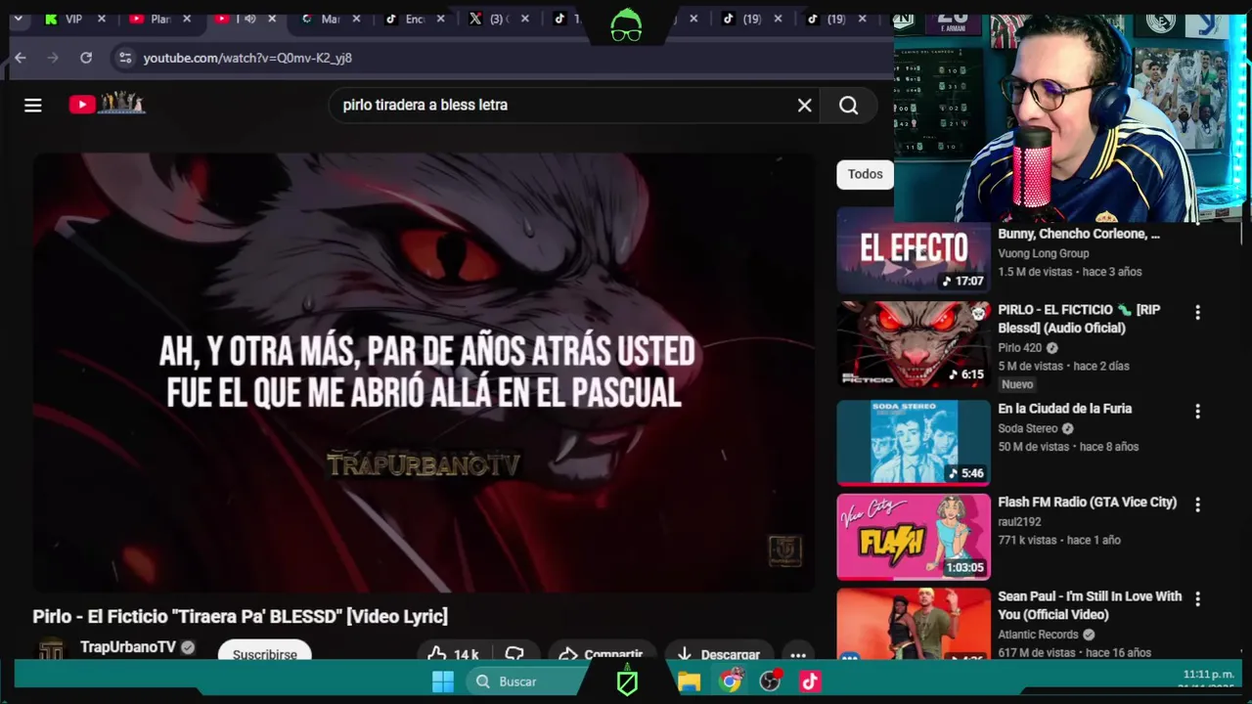
Task: Open 'Sean Paul - I'm Still In Love' title
Action: click(x=1090, y=605)
